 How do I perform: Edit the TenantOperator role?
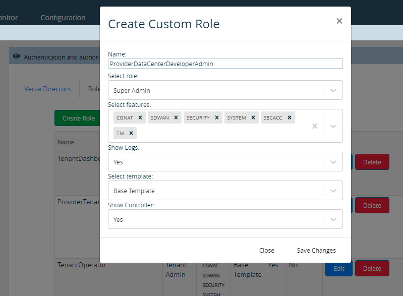[x=339, y=269]
